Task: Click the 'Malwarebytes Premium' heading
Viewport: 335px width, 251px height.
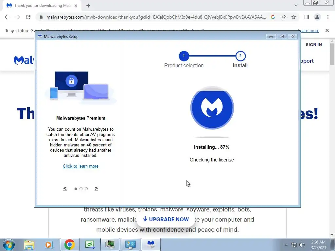Action: tap(81, 118)
